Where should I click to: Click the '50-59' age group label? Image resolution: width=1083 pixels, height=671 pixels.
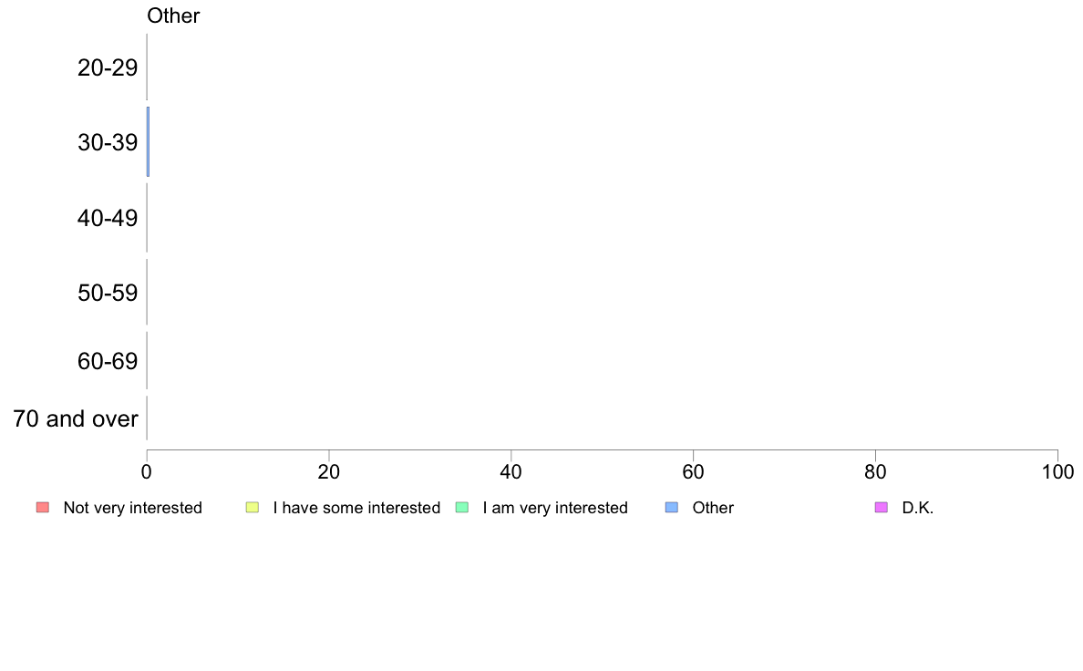(108, 293)
